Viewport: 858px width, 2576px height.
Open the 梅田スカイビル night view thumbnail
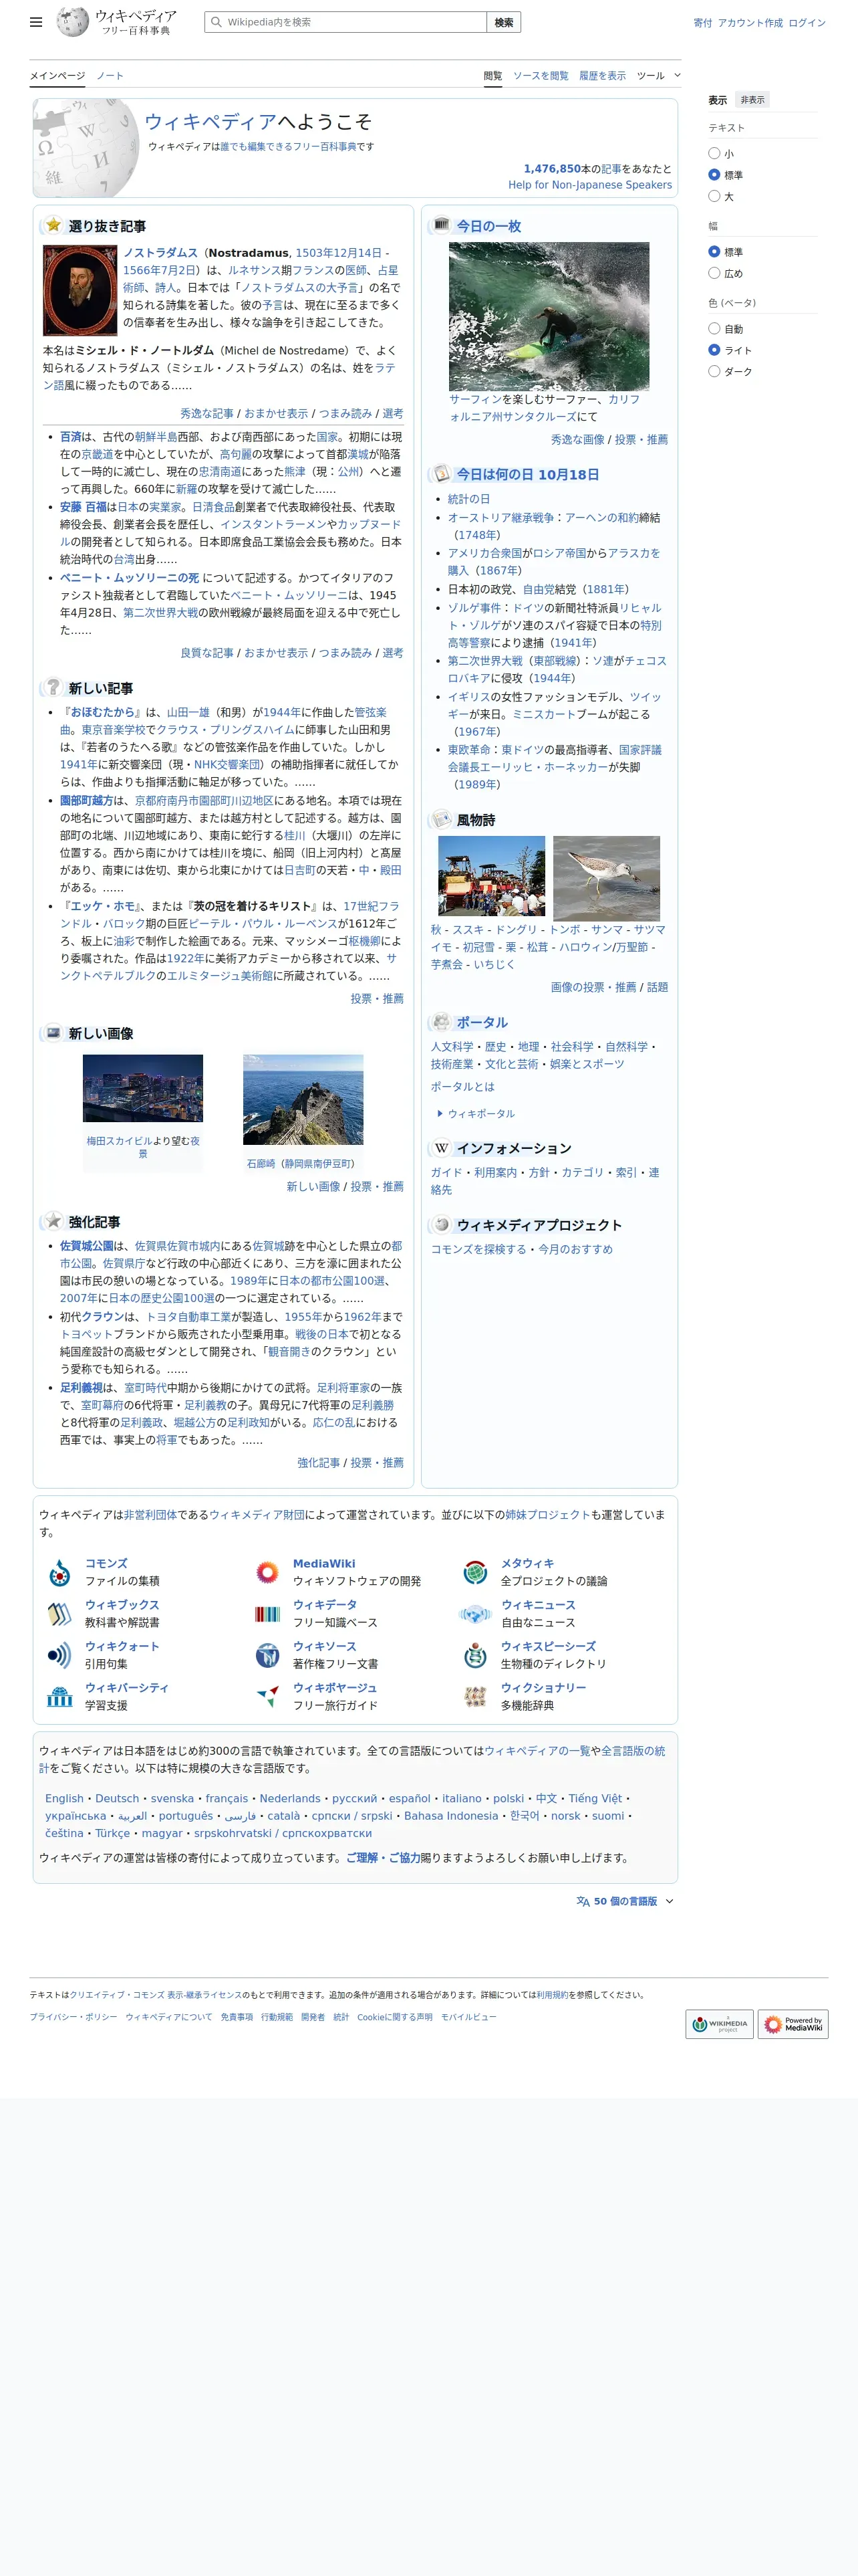point(143,1088)
